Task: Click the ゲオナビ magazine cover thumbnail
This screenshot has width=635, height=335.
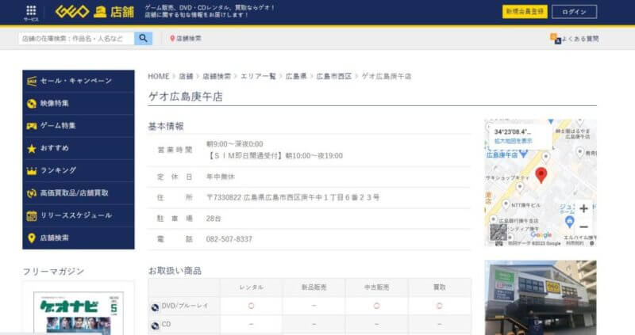Action: [79, 313]
